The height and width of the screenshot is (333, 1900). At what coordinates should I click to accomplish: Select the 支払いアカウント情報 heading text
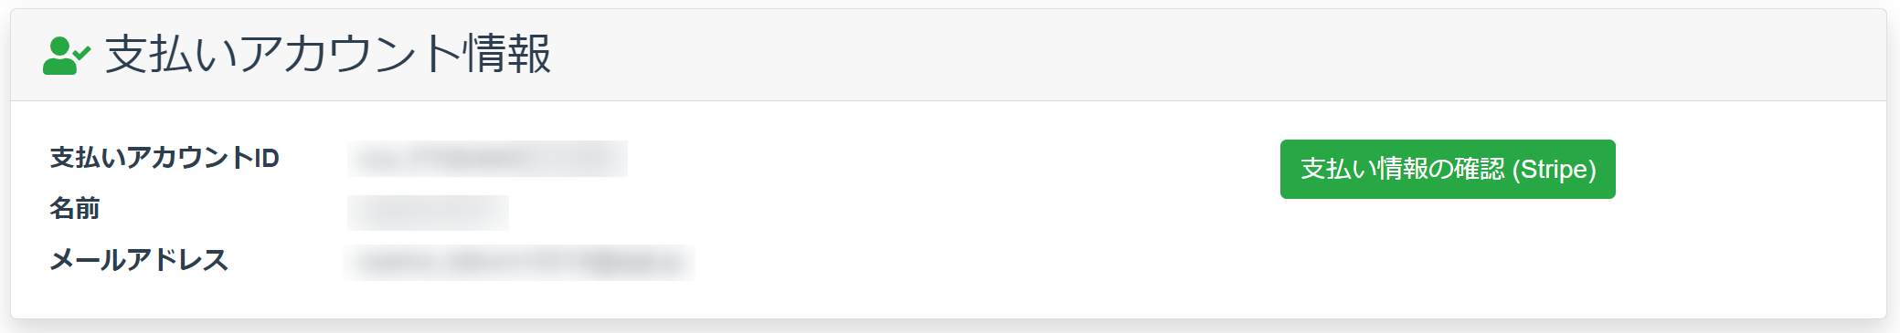point(328,54)
